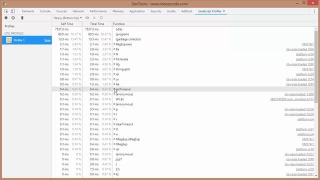Screen dimensions: 320x180
Task: Sort by the Self Time column header
Action: point(67,24)
